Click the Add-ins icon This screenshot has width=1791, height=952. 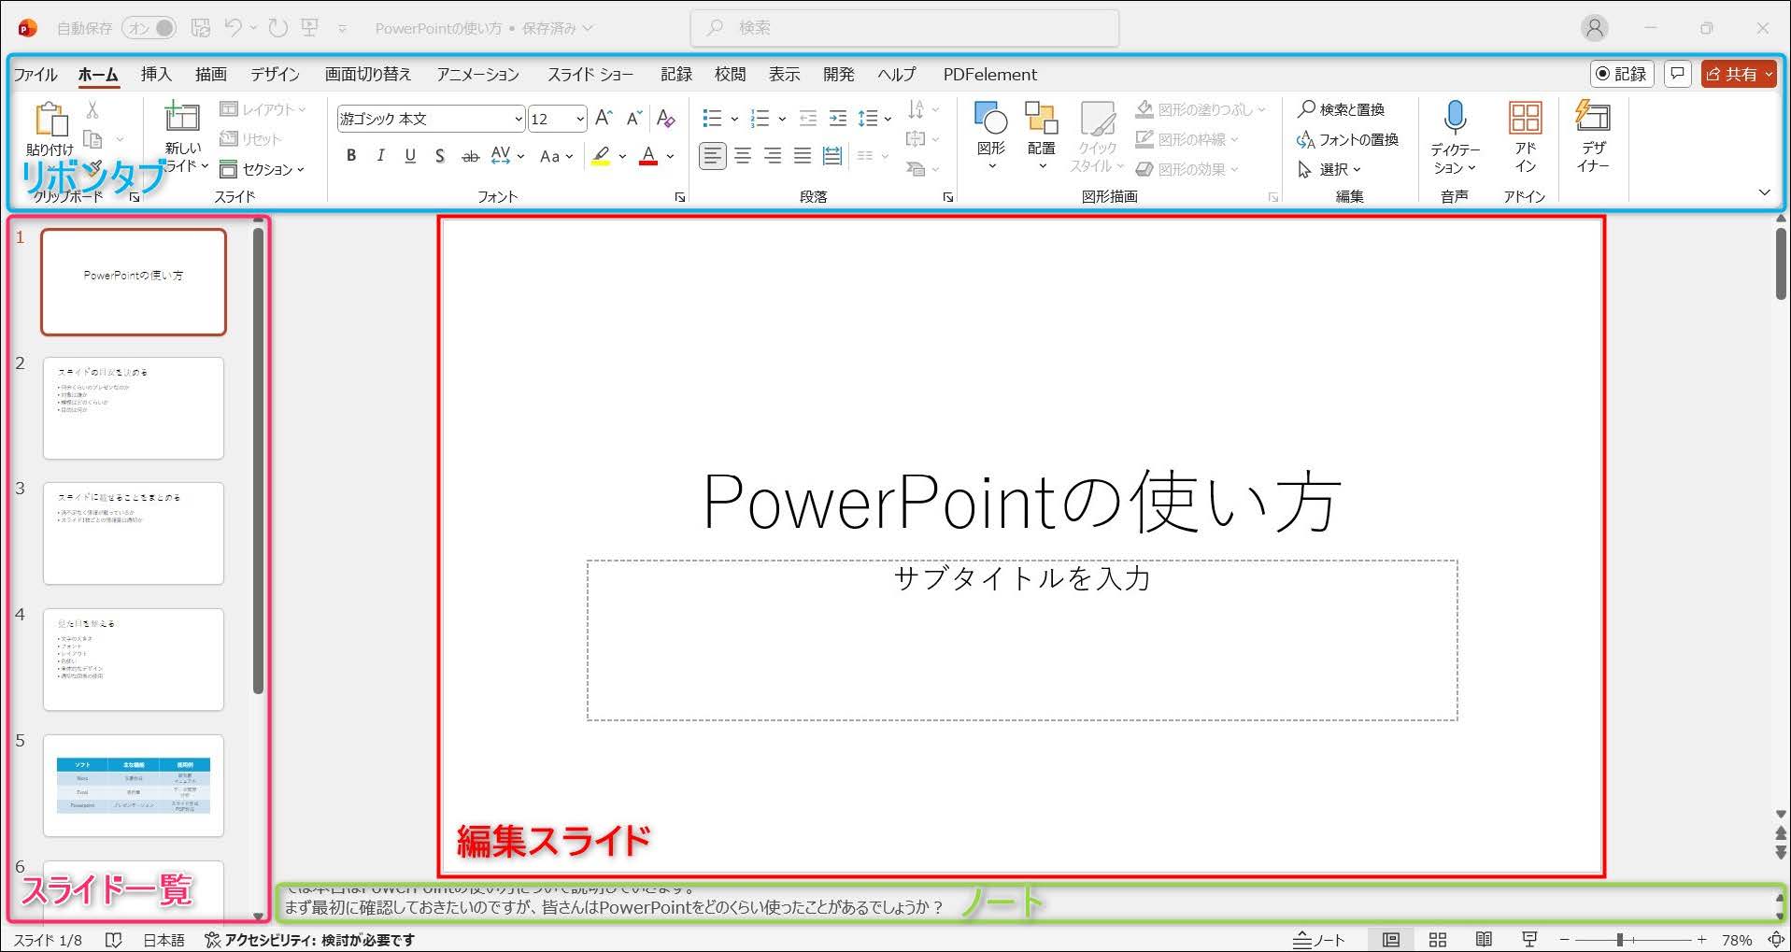point(1525,119)
